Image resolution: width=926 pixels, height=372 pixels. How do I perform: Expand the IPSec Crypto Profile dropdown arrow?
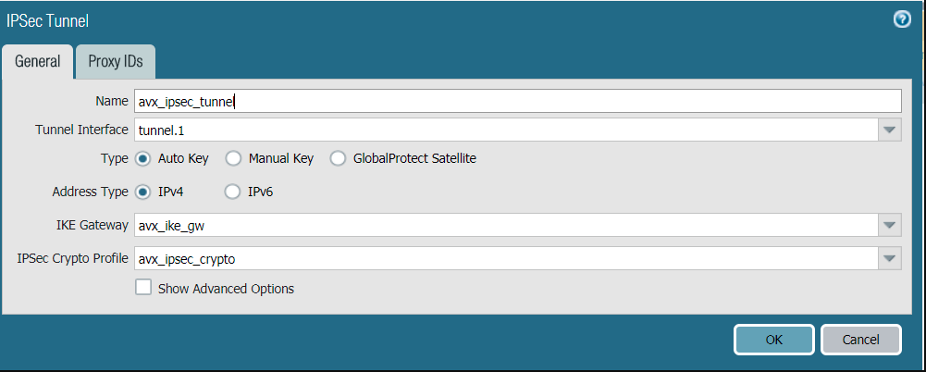[x=889, y=258]
